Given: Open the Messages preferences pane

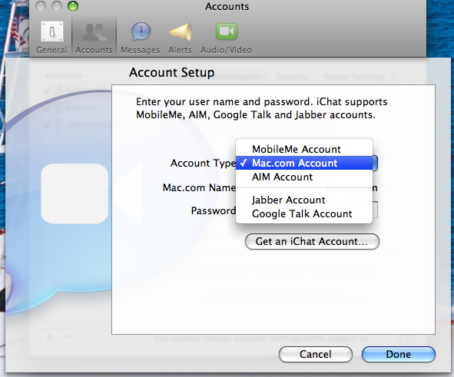Looking at the screenshot, I should [140, 37].
